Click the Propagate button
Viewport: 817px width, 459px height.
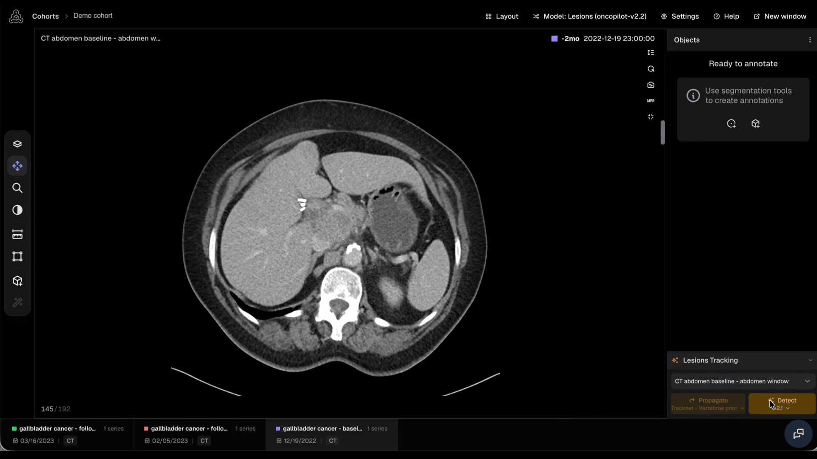(x=708, y=400)
